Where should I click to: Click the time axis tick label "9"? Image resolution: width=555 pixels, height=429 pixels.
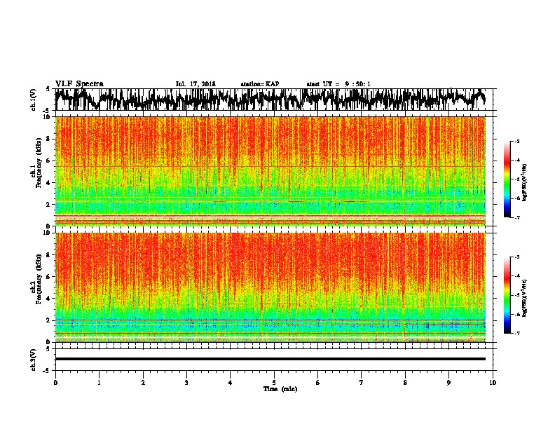(x=448, y=383)
